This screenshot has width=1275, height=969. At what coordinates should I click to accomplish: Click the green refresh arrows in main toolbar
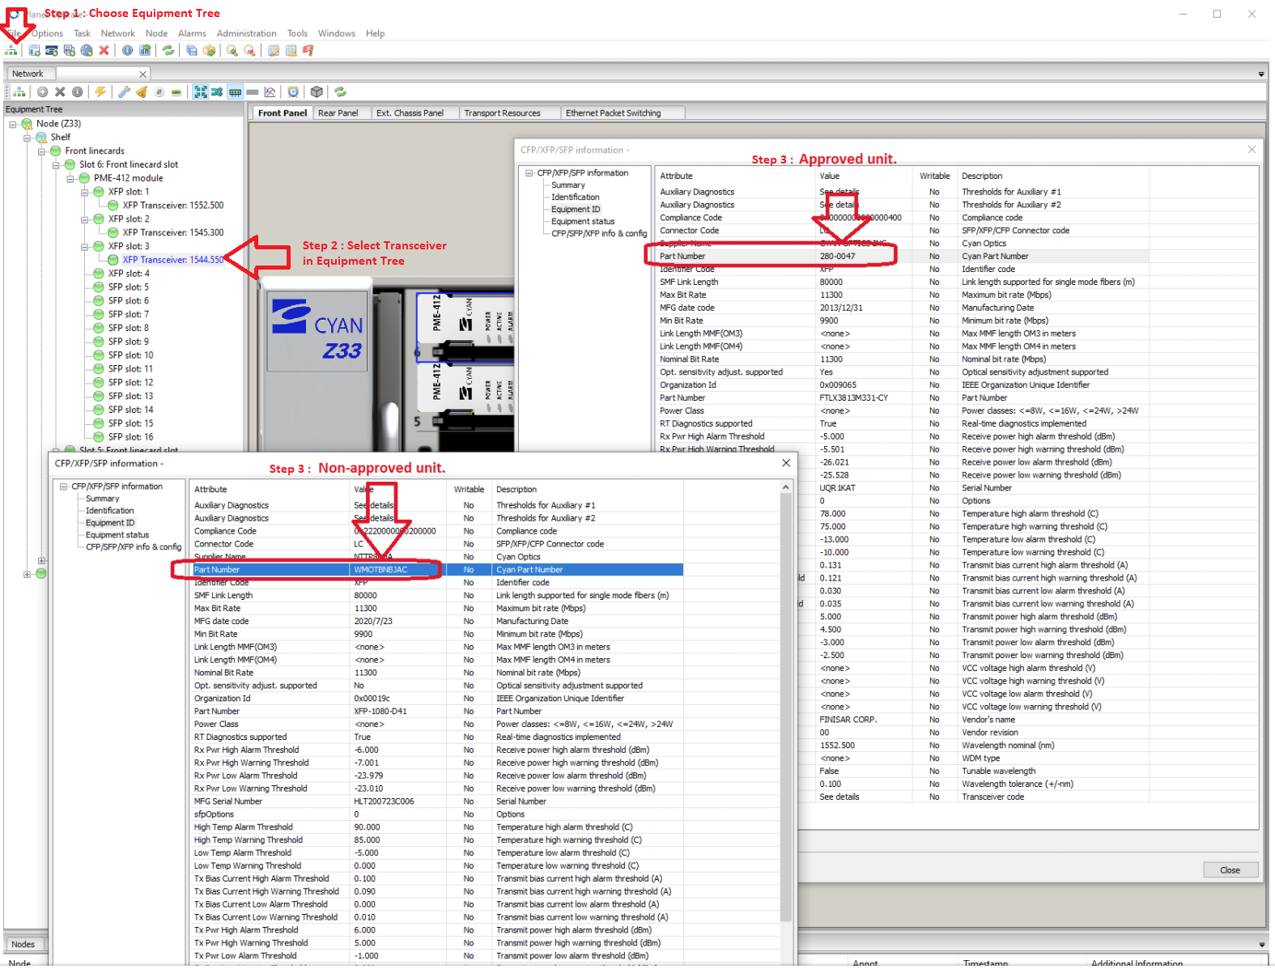[x=168, y=50]
